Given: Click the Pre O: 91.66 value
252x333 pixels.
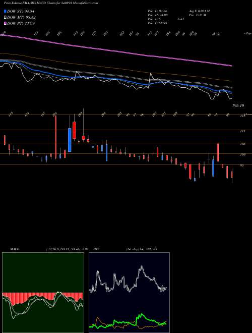Looking at the screenshot, I should tap(158, 11).
